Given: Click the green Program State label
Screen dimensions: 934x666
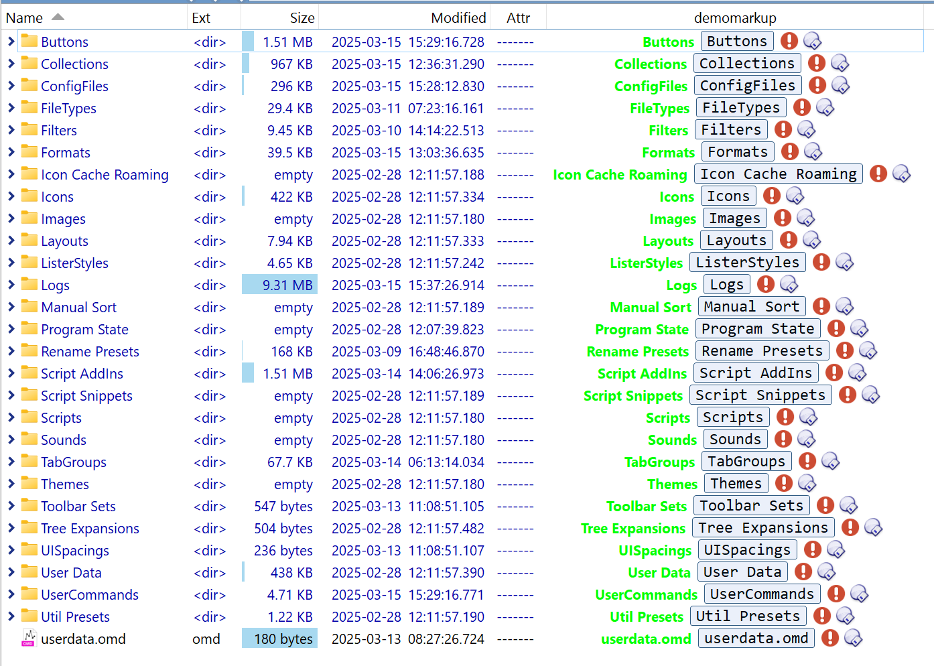Looking at the screenshot, I should tap(641, 329).
